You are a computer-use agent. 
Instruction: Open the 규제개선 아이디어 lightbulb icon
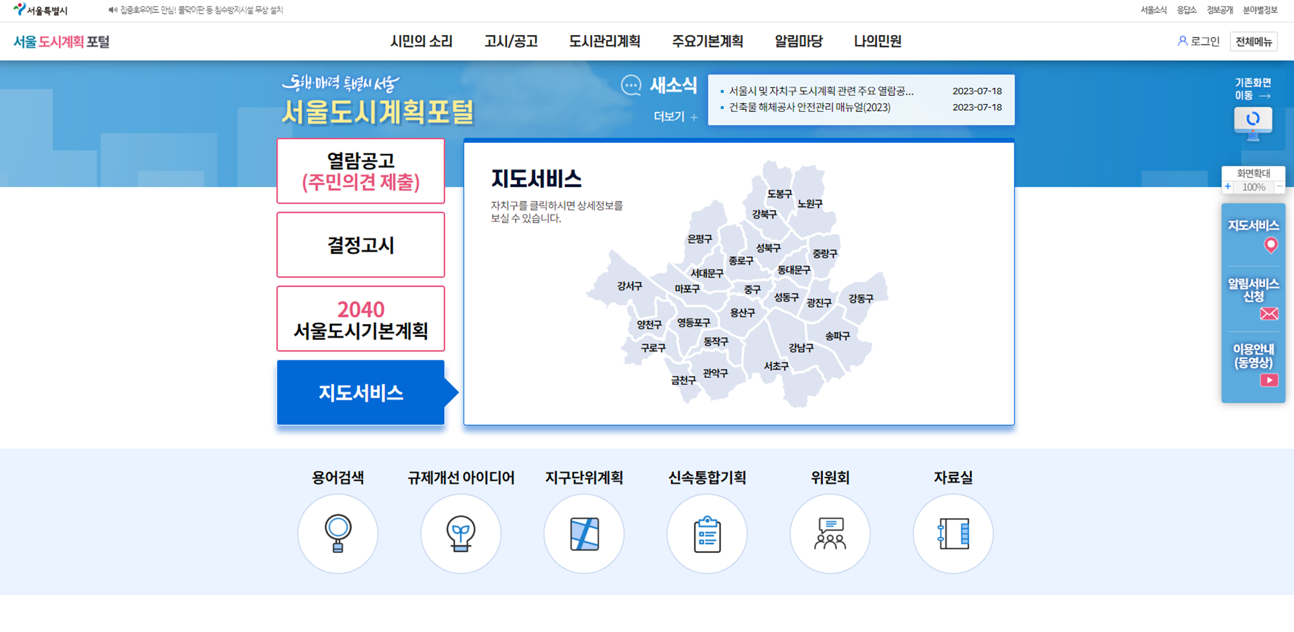click(461, 534)
